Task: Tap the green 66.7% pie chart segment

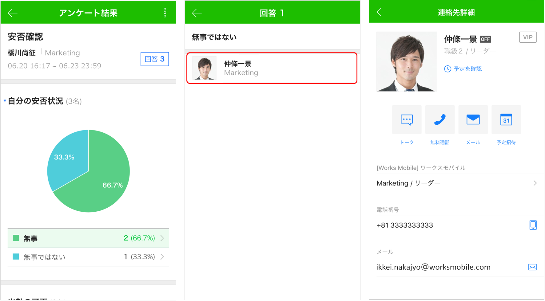Action: click(x=101, y=187)
